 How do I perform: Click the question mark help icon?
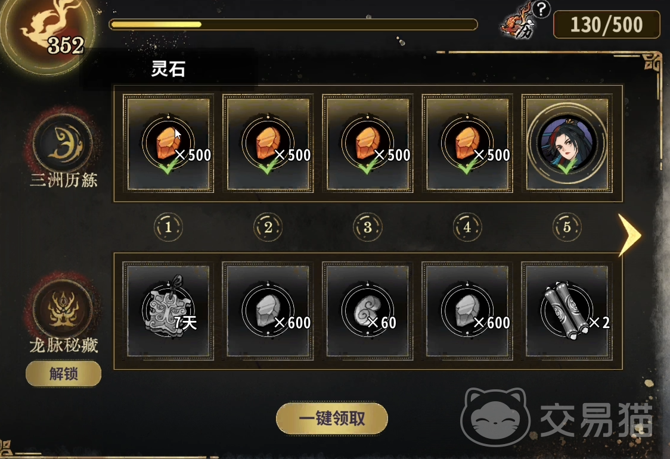[541, 9]
